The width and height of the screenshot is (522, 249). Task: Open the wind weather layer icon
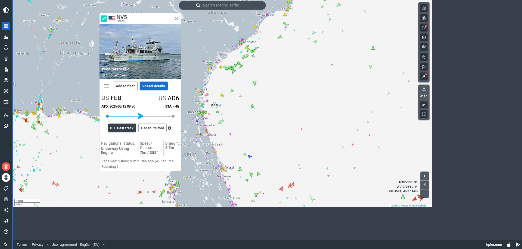pyautogui.click(x=424, y=47)
